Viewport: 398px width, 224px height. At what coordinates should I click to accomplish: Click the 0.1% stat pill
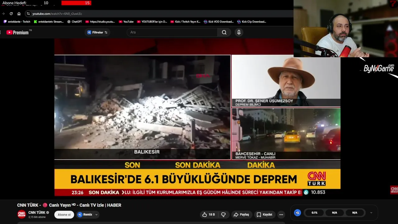pyautogui.click(x=315, y=213)
